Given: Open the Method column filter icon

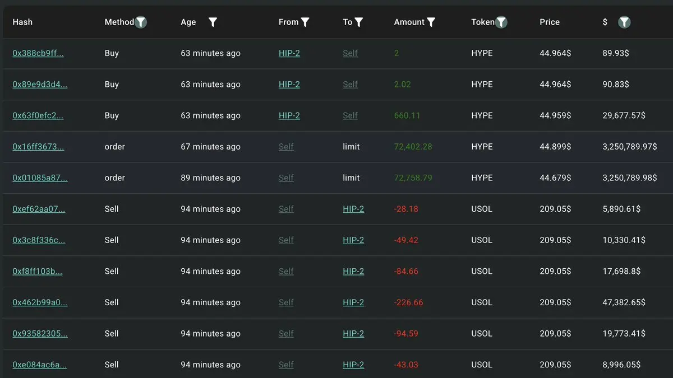Looking at the screenshot, I should click(141, 22).
